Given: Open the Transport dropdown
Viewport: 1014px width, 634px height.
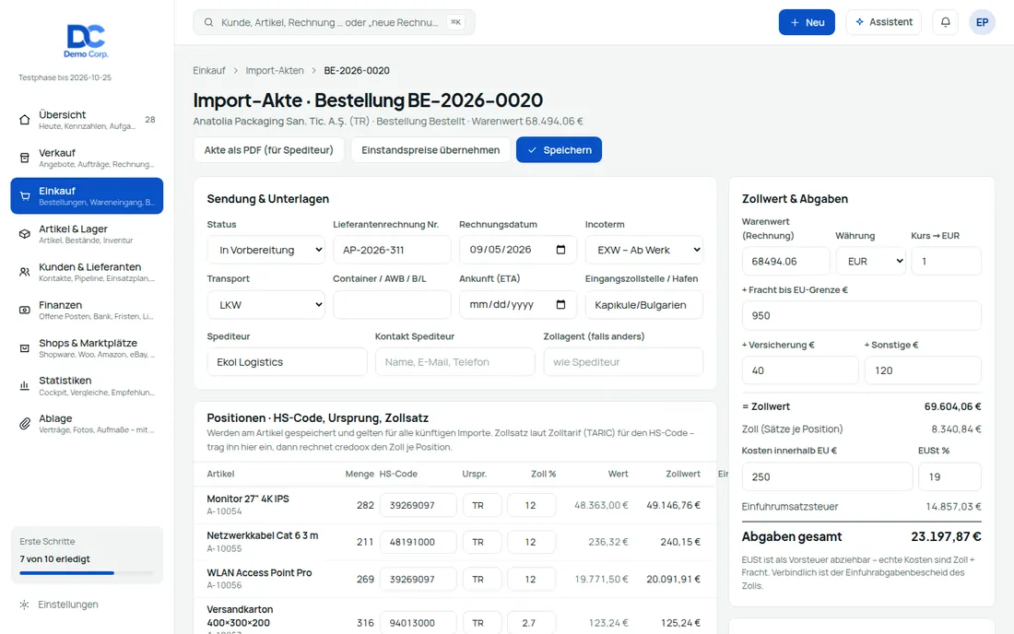Looking at the screenshot, I should click(x=266, y=304).
